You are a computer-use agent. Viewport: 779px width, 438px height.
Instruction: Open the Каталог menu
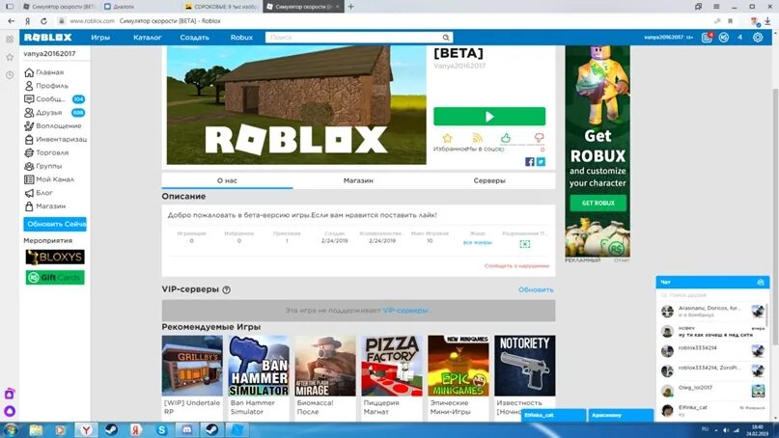tap(147, 38)
